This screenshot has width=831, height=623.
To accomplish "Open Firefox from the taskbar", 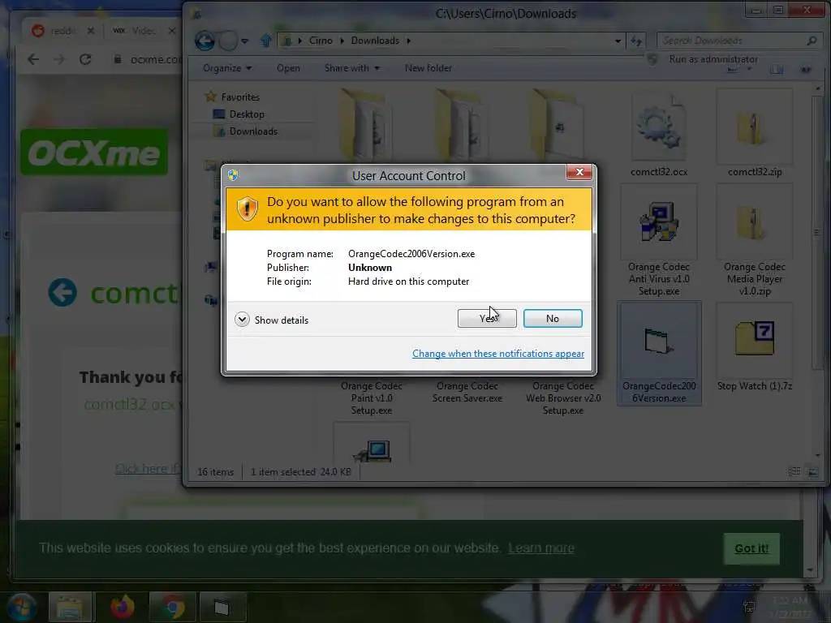I will (123, 607).
